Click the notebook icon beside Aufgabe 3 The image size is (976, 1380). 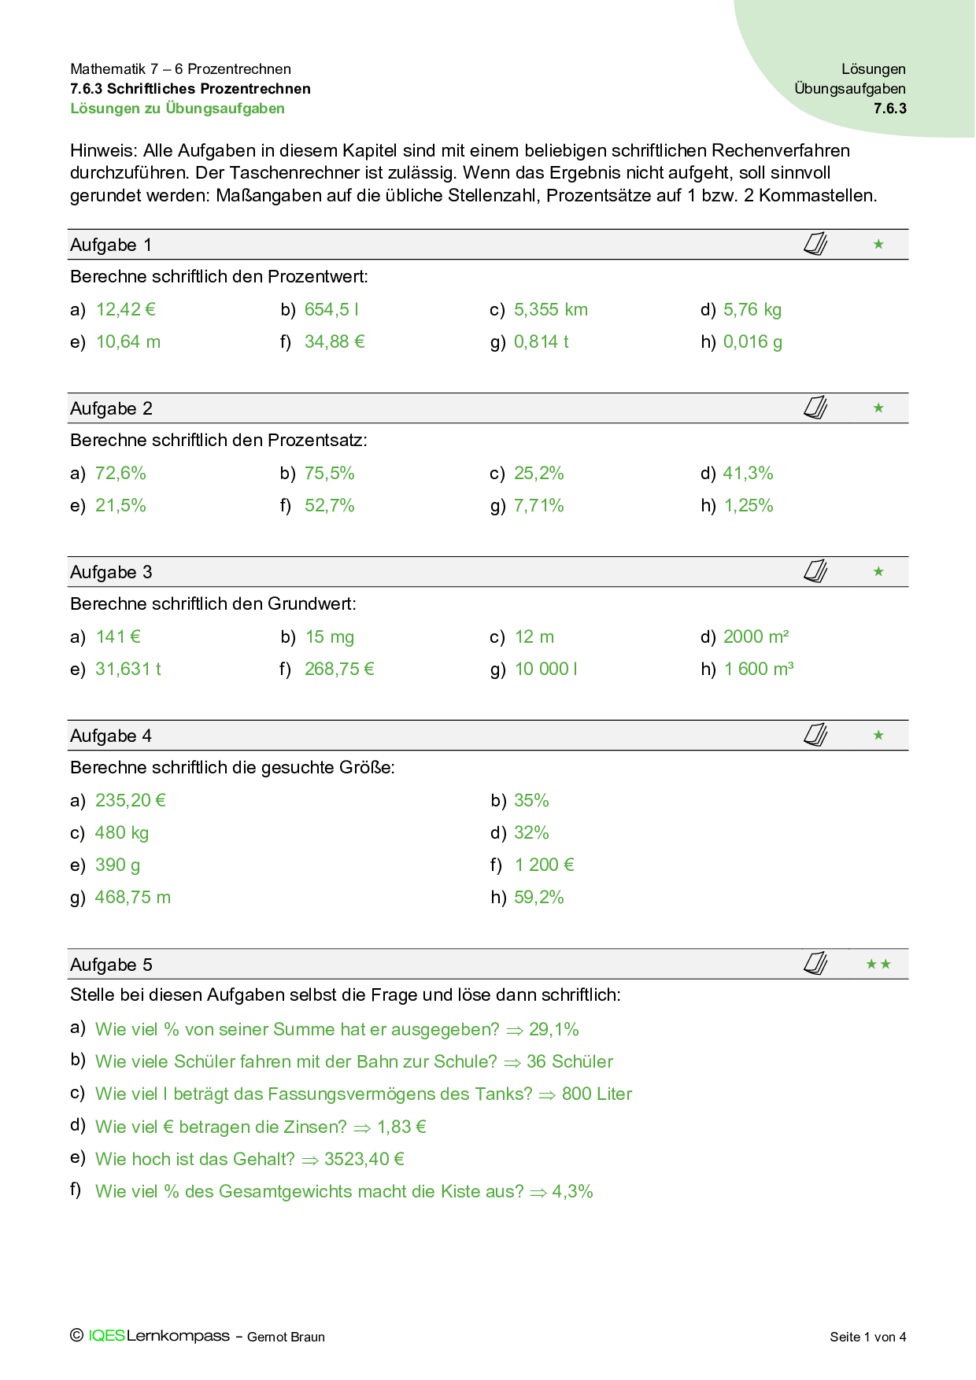815,571
